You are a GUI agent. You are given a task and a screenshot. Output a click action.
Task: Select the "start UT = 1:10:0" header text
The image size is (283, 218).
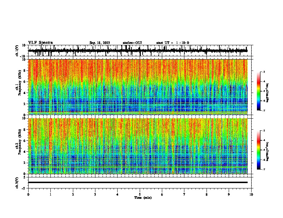point(173,43)
